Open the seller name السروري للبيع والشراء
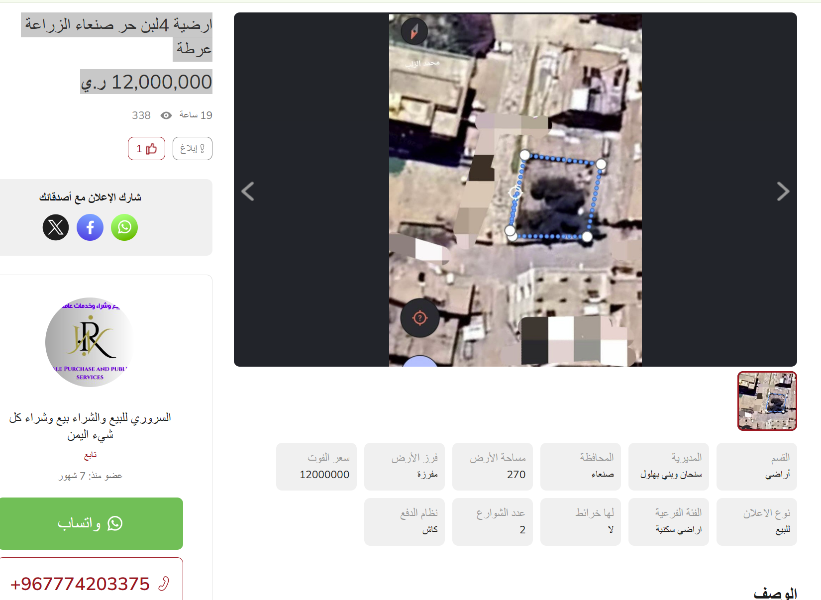The width and height of the screenshot is (821, 600). (x=90, y=426)
